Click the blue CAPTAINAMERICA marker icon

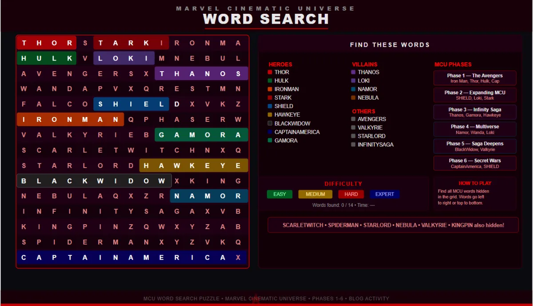(x=270, y=132)
